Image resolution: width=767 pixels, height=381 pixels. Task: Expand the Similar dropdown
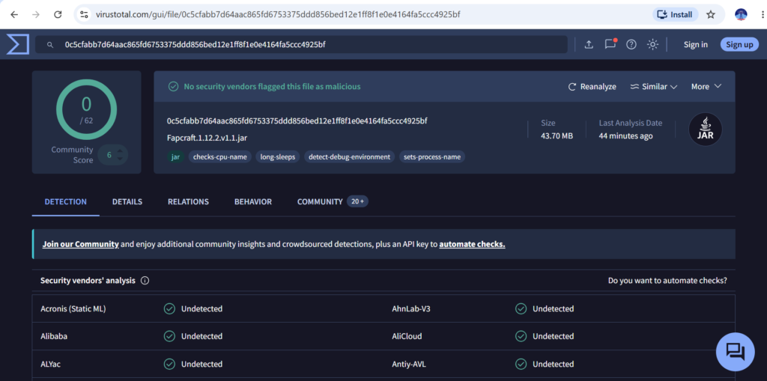653,87
